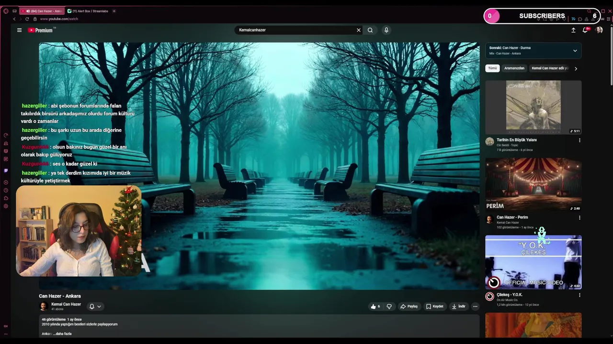
Task: Select the Kemal Can Hazer adlı filter chip
Action: [549, 68]
